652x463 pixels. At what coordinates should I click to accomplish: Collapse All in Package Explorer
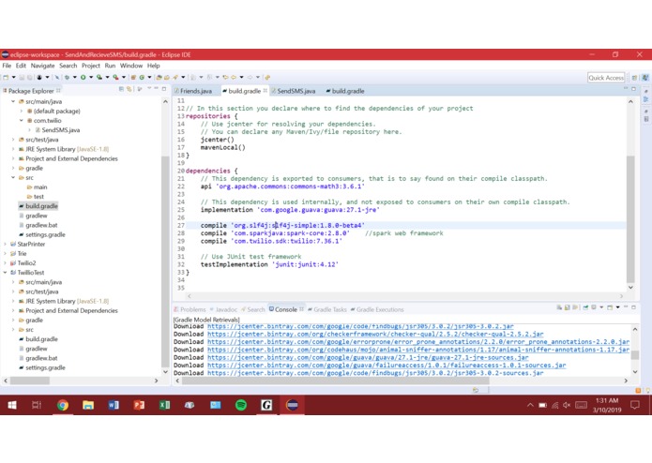(121, 89)
